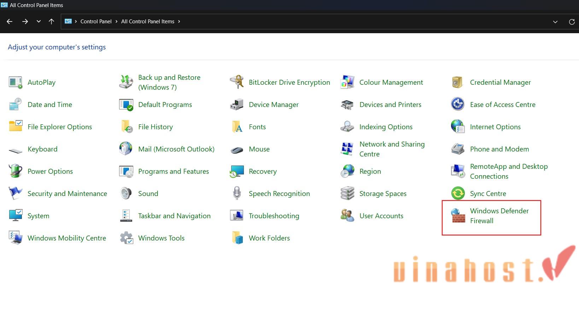Open Network and Sharing Centre icon

347,149
